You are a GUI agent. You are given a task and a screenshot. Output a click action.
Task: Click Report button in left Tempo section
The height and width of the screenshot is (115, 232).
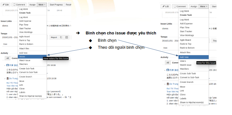point(54,37)
